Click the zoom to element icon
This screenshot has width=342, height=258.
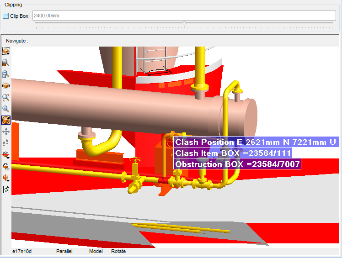[x=6, y=63]
